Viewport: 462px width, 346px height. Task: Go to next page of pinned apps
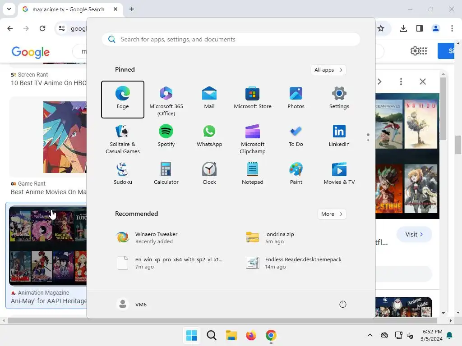[368, 140]
